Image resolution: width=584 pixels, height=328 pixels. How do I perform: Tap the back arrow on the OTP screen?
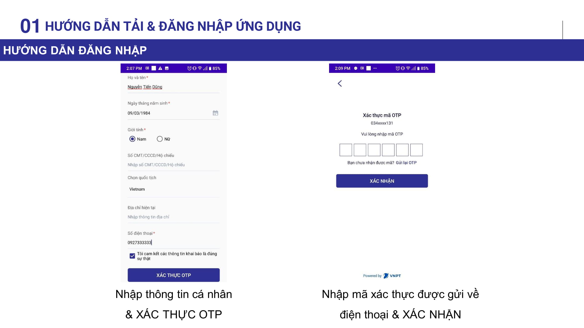coord(340,84)
